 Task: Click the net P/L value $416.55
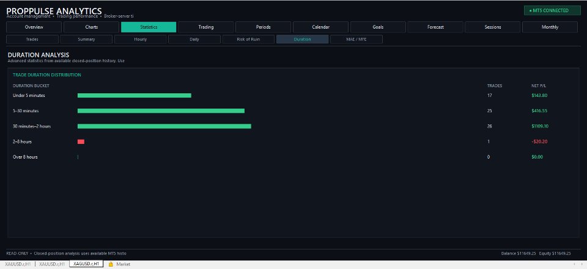(x=539, y=111)
